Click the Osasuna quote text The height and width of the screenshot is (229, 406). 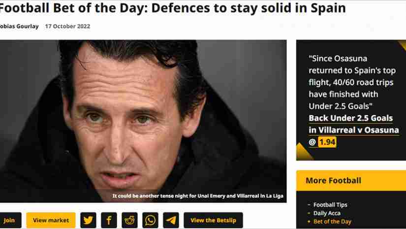(352, 82)
